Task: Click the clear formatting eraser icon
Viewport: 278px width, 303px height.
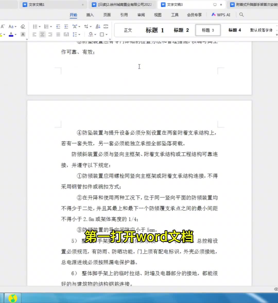Action: tap(23, 26)
